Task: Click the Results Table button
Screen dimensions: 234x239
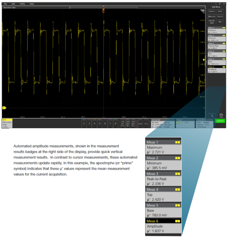Action: point(212,21)
